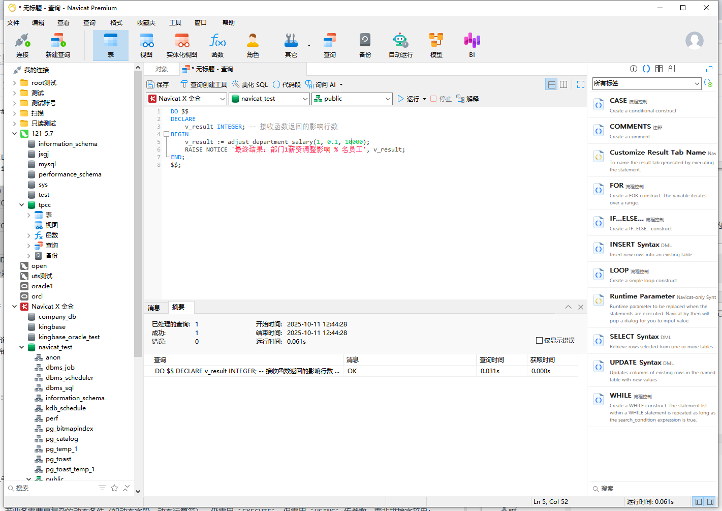Open the 所有标签 tags dropdown
This screenshot has height=511, width=722.
click(x=647, y=83)
